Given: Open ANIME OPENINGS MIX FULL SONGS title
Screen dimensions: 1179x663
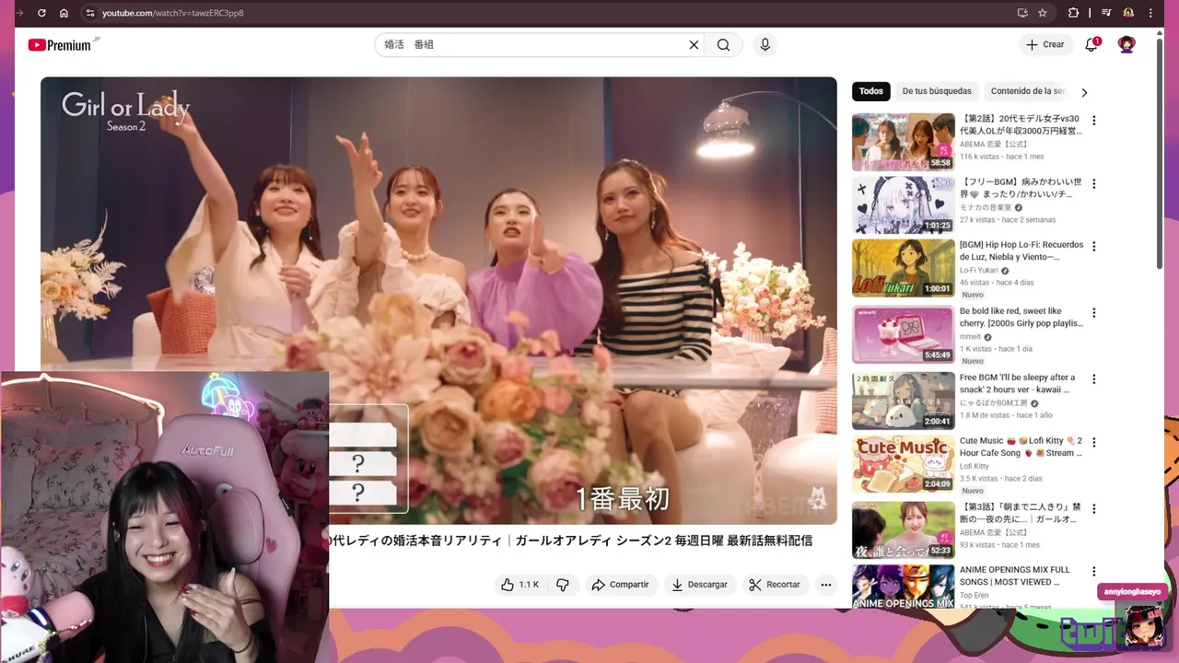Looking at the screenshot, I should (x=1015, y=576).
